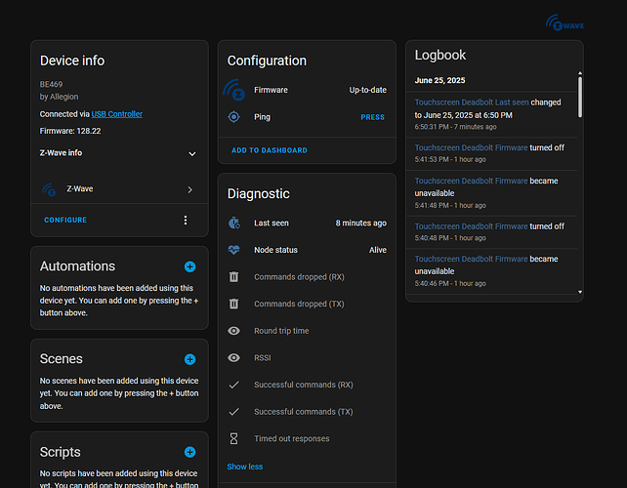The image size is (627, 488).
Task: Click the Z-Wave integration icon in Device info
Action: tap(49, 189)
